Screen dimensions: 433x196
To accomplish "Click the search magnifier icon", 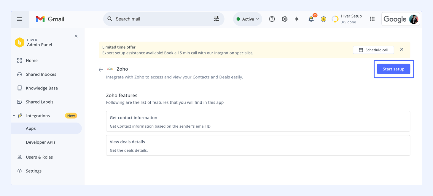I will pos(110,19).
